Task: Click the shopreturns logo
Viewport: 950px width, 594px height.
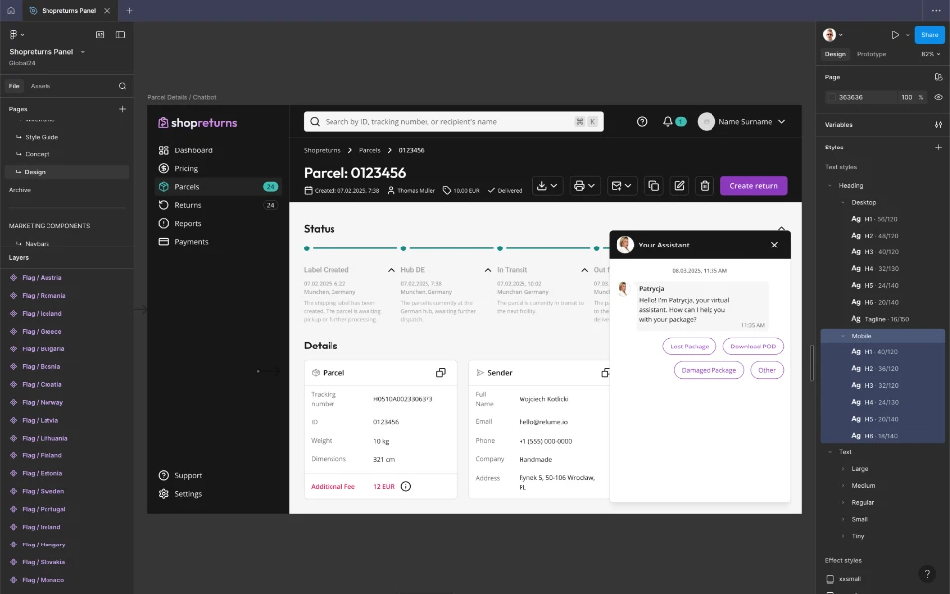Action: click(198, 123)
